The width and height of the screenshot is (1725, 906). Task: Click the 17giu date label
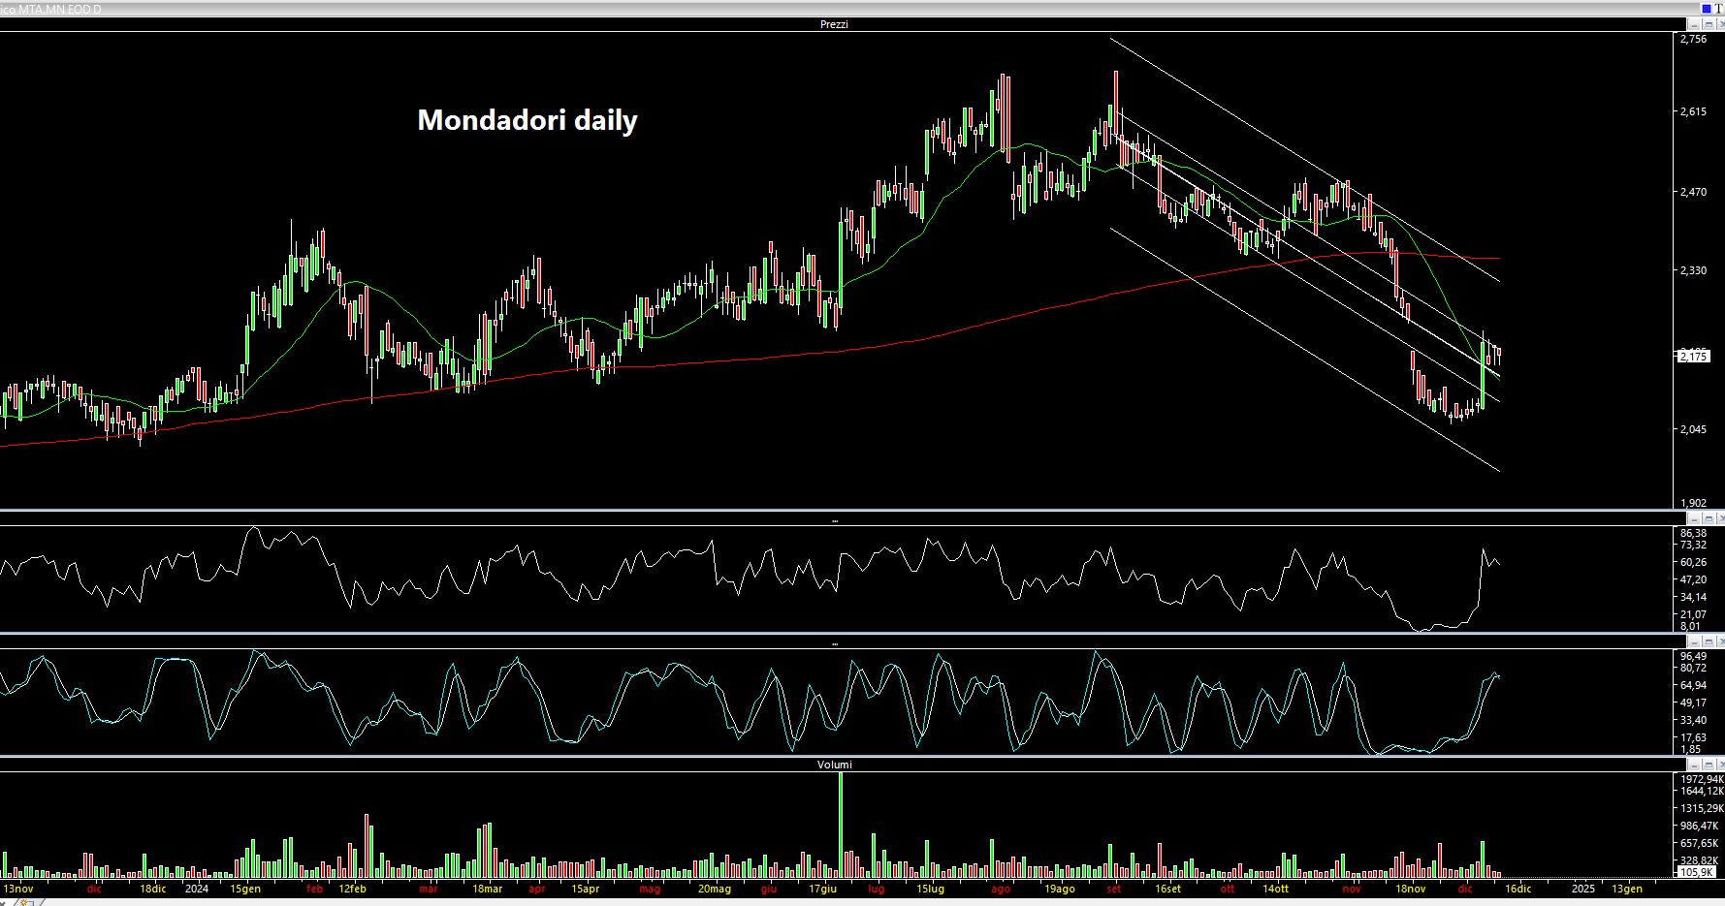(x=823, y=889)
